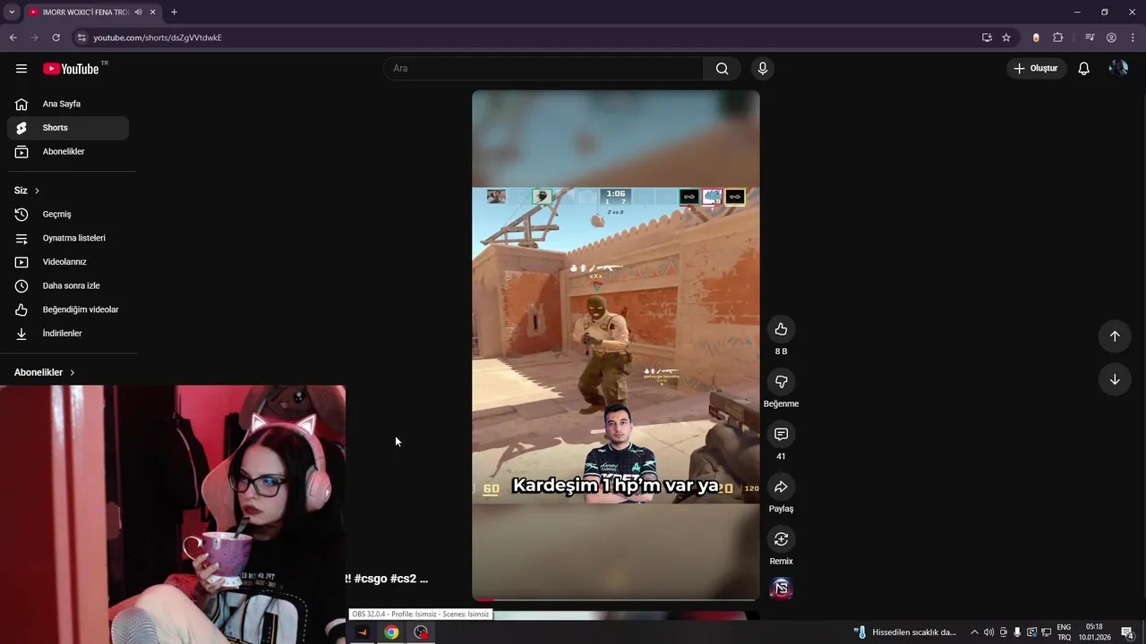The width and height of the screenshot is (1146, 644).
Task: Open the Short's sound source thumbnail
Action: [782, 589]
